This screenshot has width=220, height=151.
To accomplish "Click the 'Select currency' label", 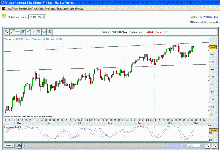I will click(17, 17).
